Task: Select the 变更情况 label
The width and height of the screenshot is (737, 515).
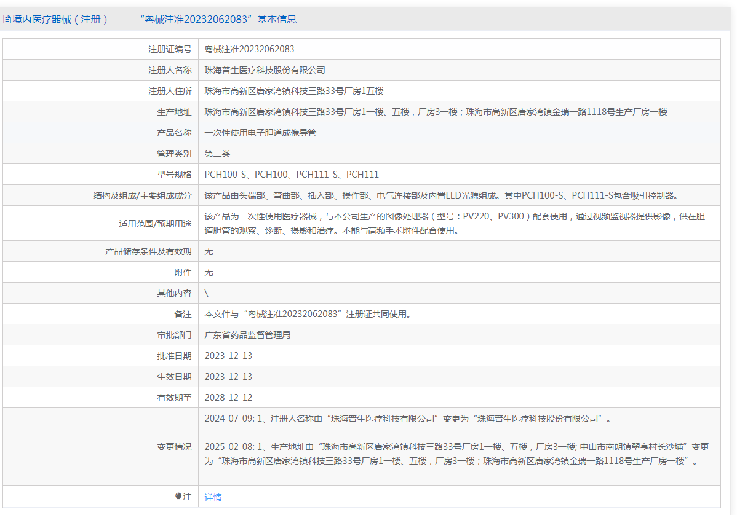Action: (174, 446)
